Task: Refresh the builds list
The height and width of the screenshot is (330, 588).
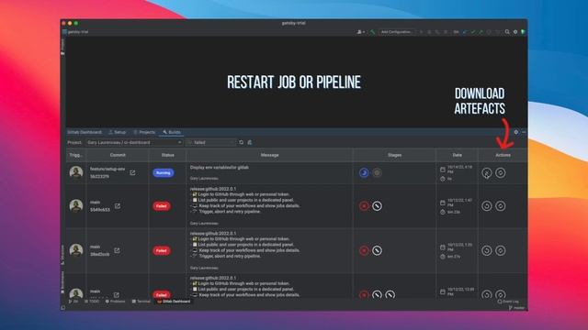Action: (x=241, y=143)
